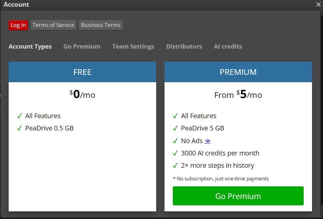The height and width of the screenshot is (219, 323).
Task: Open the Terms of Service
Action: coord(53,25)
